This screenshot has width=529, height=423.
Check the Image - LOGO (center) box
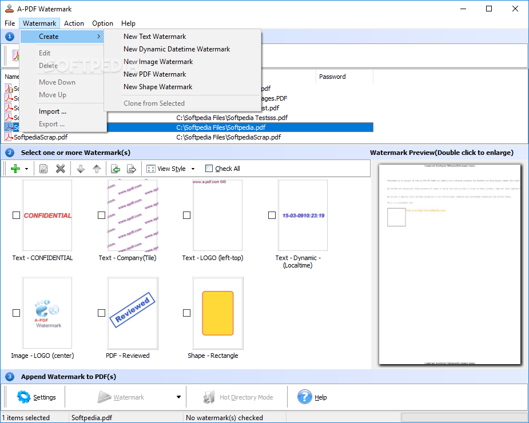point(16,313)
